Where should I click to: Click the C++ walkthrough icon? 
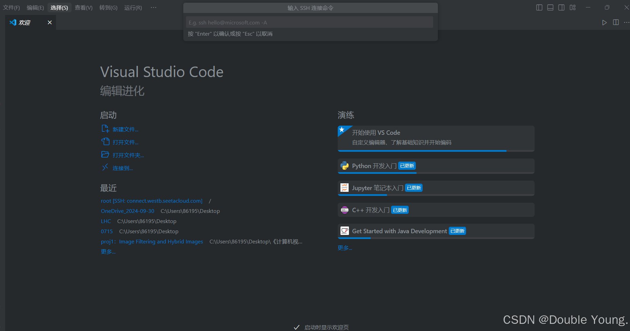click(345, 210)
